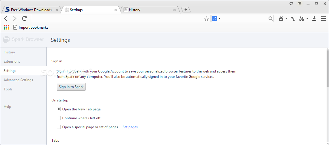This screenshot has height=145, width=329.
Task: Open the hamburger main menu
Action: point(323,19)
